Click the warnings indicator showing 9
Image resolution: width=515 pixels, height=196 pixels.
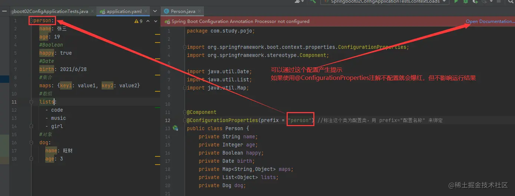[x=139, y=21]
